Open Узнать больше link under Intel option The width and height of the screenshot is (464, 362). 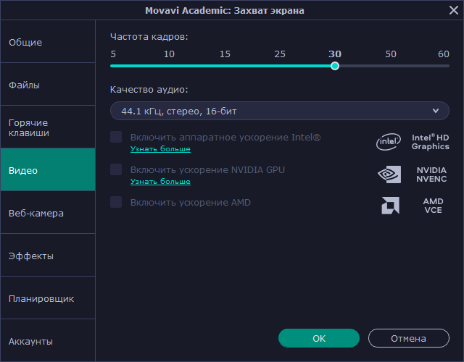(x=160, y=148)
